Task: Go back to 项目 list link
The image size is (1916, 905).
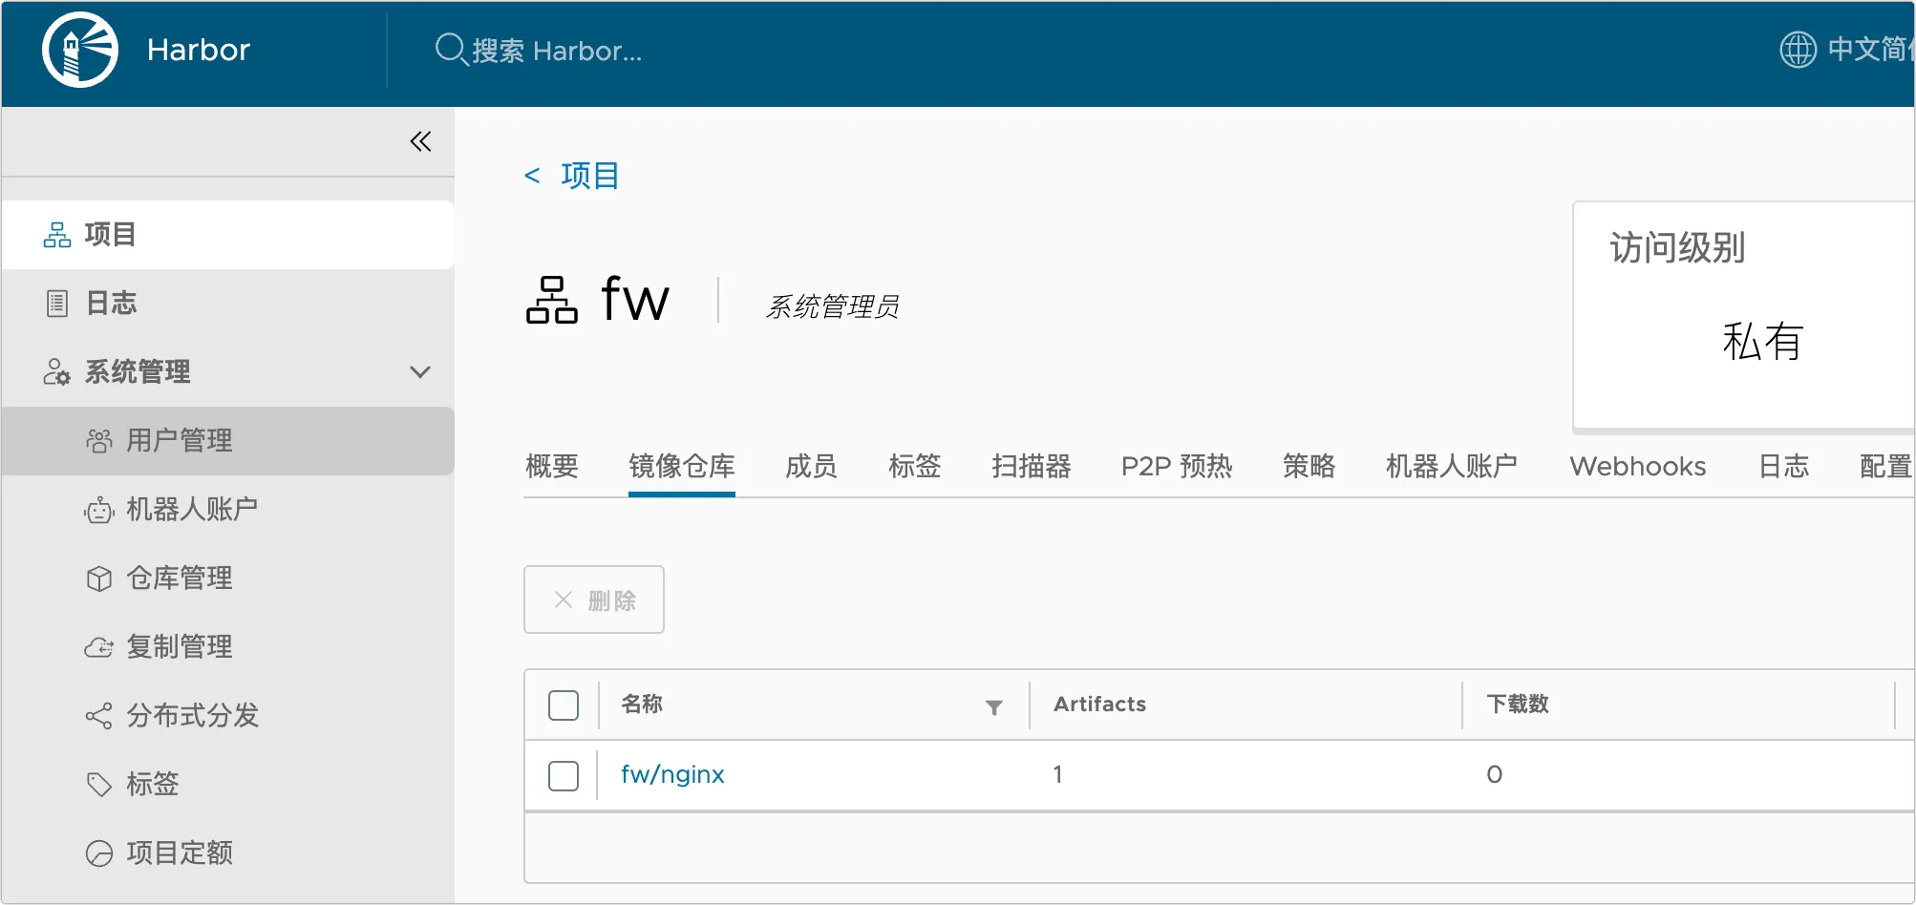Action: [x=590, y=176]
